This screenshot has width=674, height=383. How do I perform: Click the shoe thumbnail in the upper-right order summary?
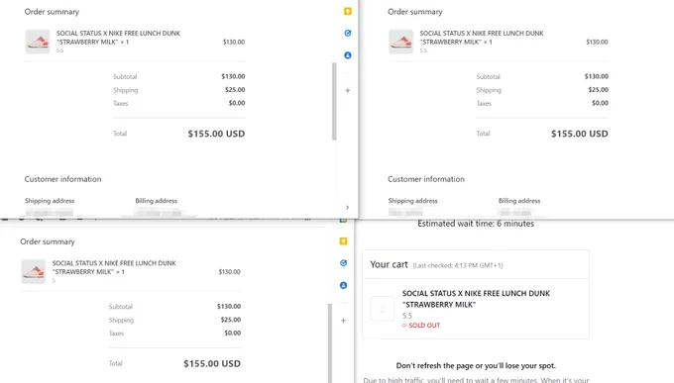pos(401,42)
